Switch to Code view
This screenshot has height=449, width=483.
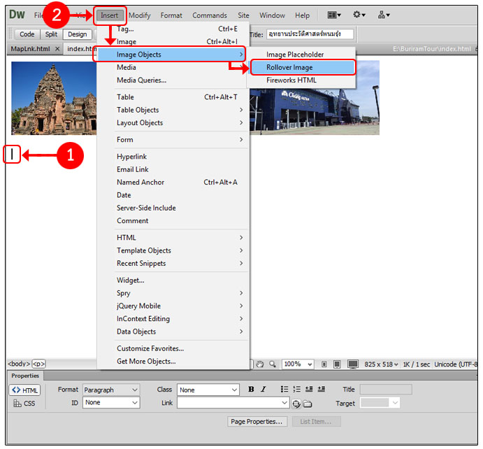27,34
